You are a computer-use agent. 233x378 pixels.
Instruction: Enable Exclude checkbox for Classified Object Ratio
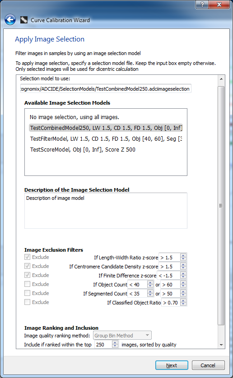tap(27, 302)
